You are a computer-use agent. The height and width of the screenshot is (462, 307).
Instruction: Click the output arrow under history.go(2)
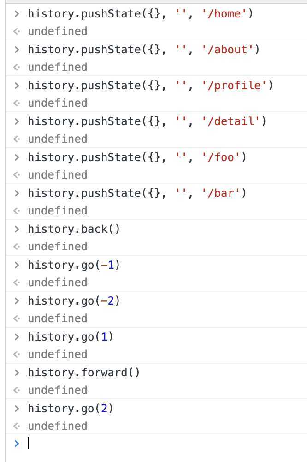pyautogui.click(x=17, y=426)
